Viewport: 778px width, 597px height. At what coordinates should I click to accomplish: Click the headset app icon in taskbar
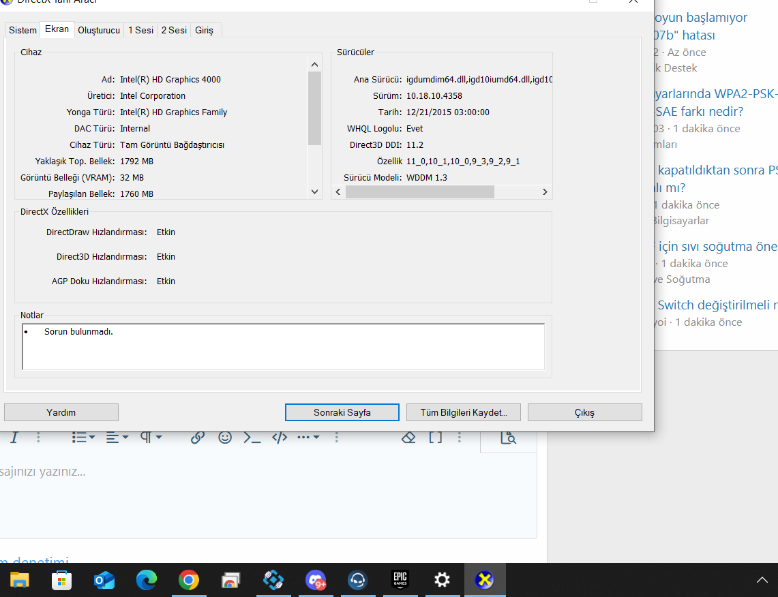coord(358,580)
